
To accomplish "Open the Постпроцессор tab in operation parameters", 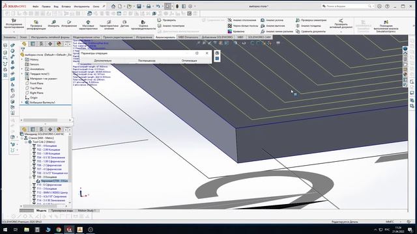I will pyautogui.click(x=147, y=60).
